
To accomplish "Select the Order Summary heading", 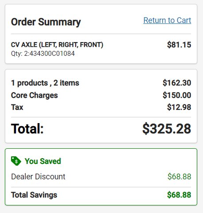I will click(46, 22).
